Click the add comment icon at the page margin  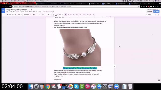pyautogui.click(x=114, y=66)
